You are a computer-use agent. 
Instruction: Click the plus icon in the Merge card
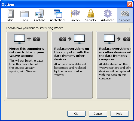click(x=29, y=39)
